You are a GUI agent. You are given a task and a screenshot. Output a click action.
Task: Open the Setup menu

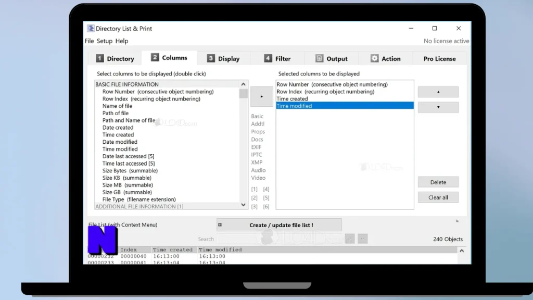point(104,41)
